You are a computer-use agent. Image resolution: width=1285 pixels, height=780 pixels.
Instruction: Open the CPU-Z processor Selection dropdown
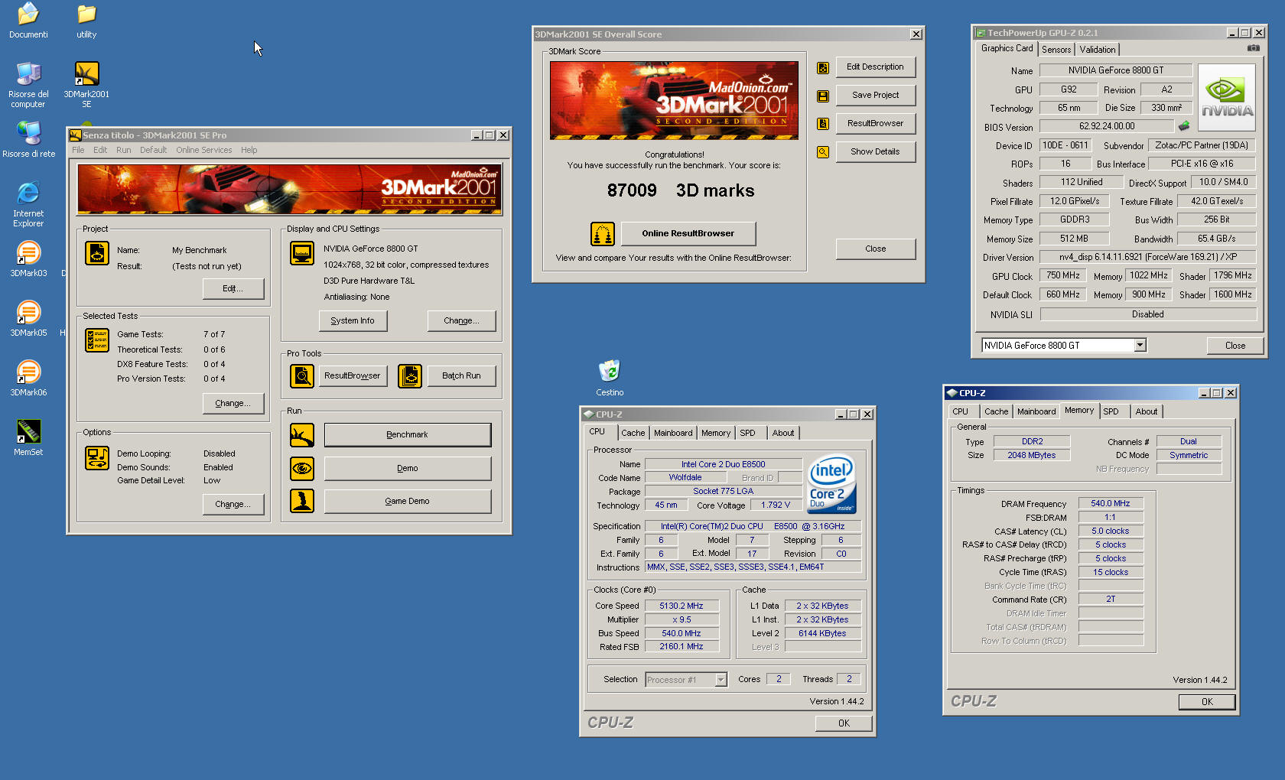pyautogui.click(x=721, y=680)
